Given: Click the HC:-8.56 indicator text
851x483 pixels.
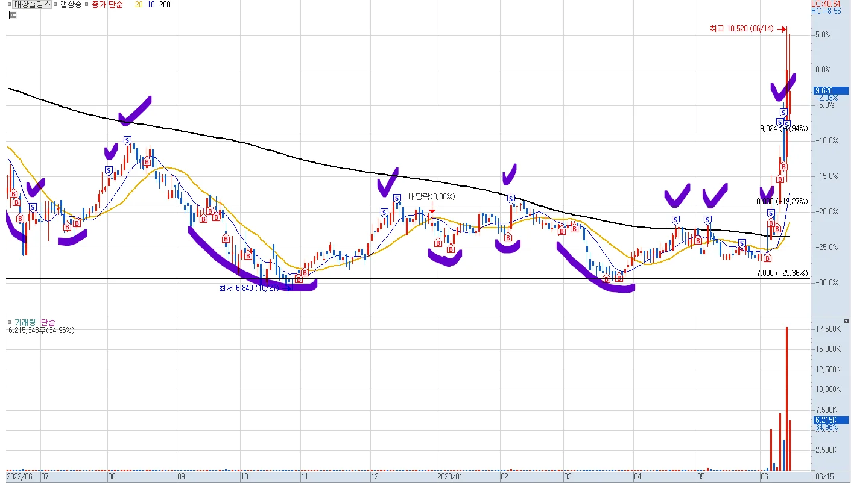Looking at the screenshot, I should [826, 11].
